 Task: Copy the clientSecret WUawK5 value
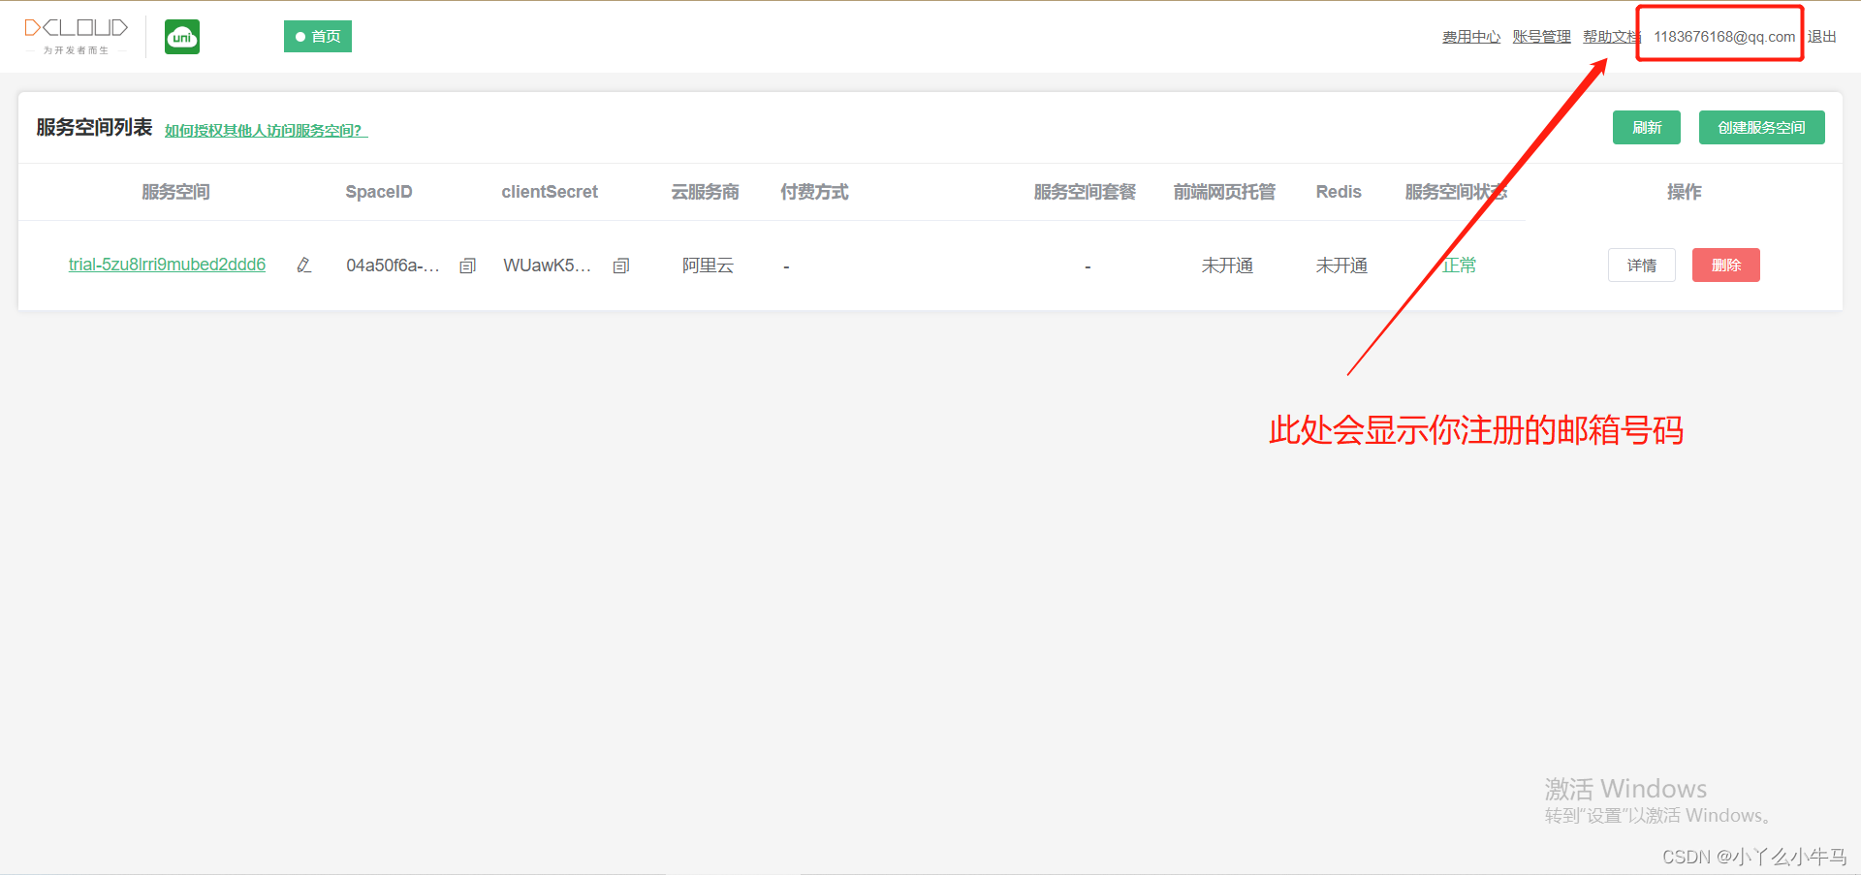pos(621,266)
